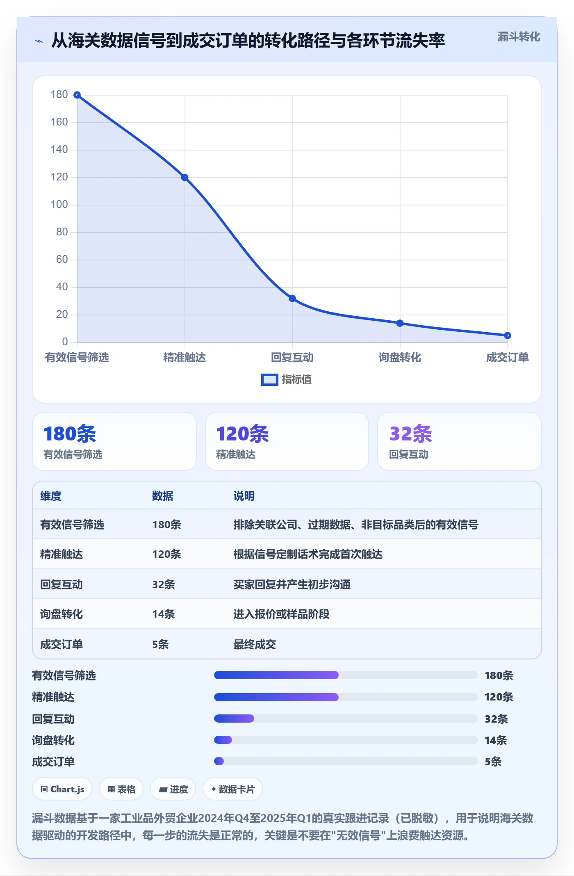The image size is (574, 876).
Task: Click the footer note starting with 漏斗数据基于
Action: [282, 827]
